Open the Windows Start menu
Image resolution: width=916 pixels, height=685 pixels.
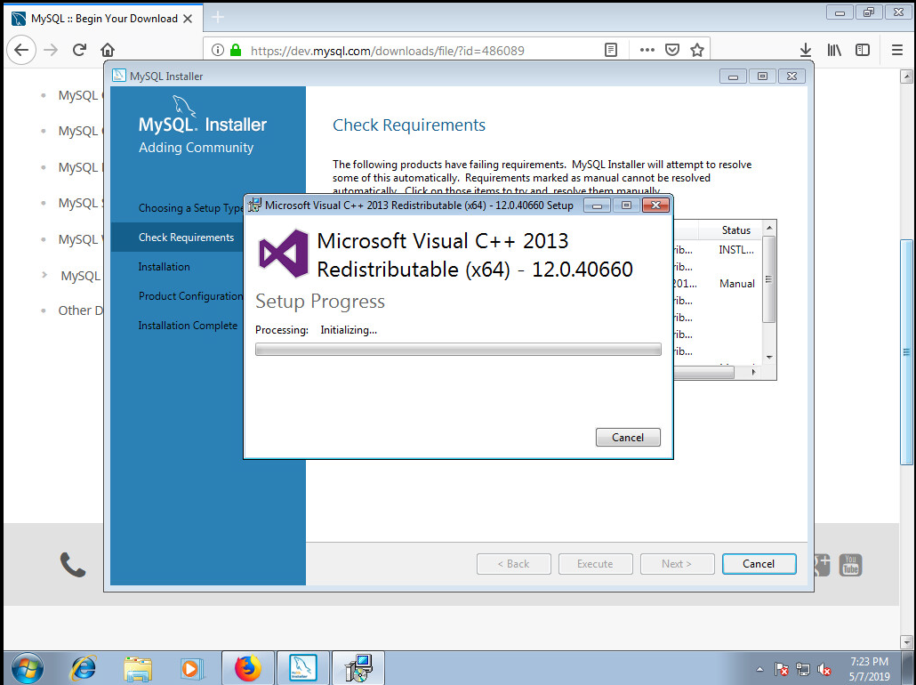click(x=27, y=668)
